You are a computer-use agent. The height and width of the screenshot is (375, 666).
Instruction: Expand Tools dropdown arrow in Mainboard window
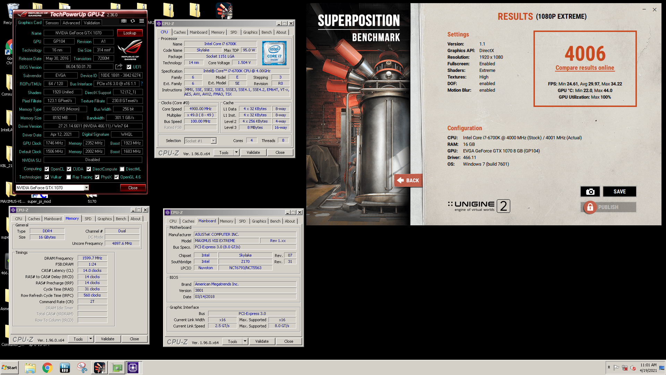(x=245, y=341)
